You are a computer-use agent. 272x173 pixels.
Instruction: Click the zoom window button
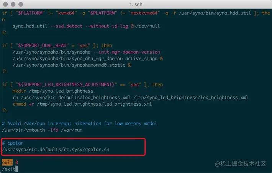click(21, 4)
